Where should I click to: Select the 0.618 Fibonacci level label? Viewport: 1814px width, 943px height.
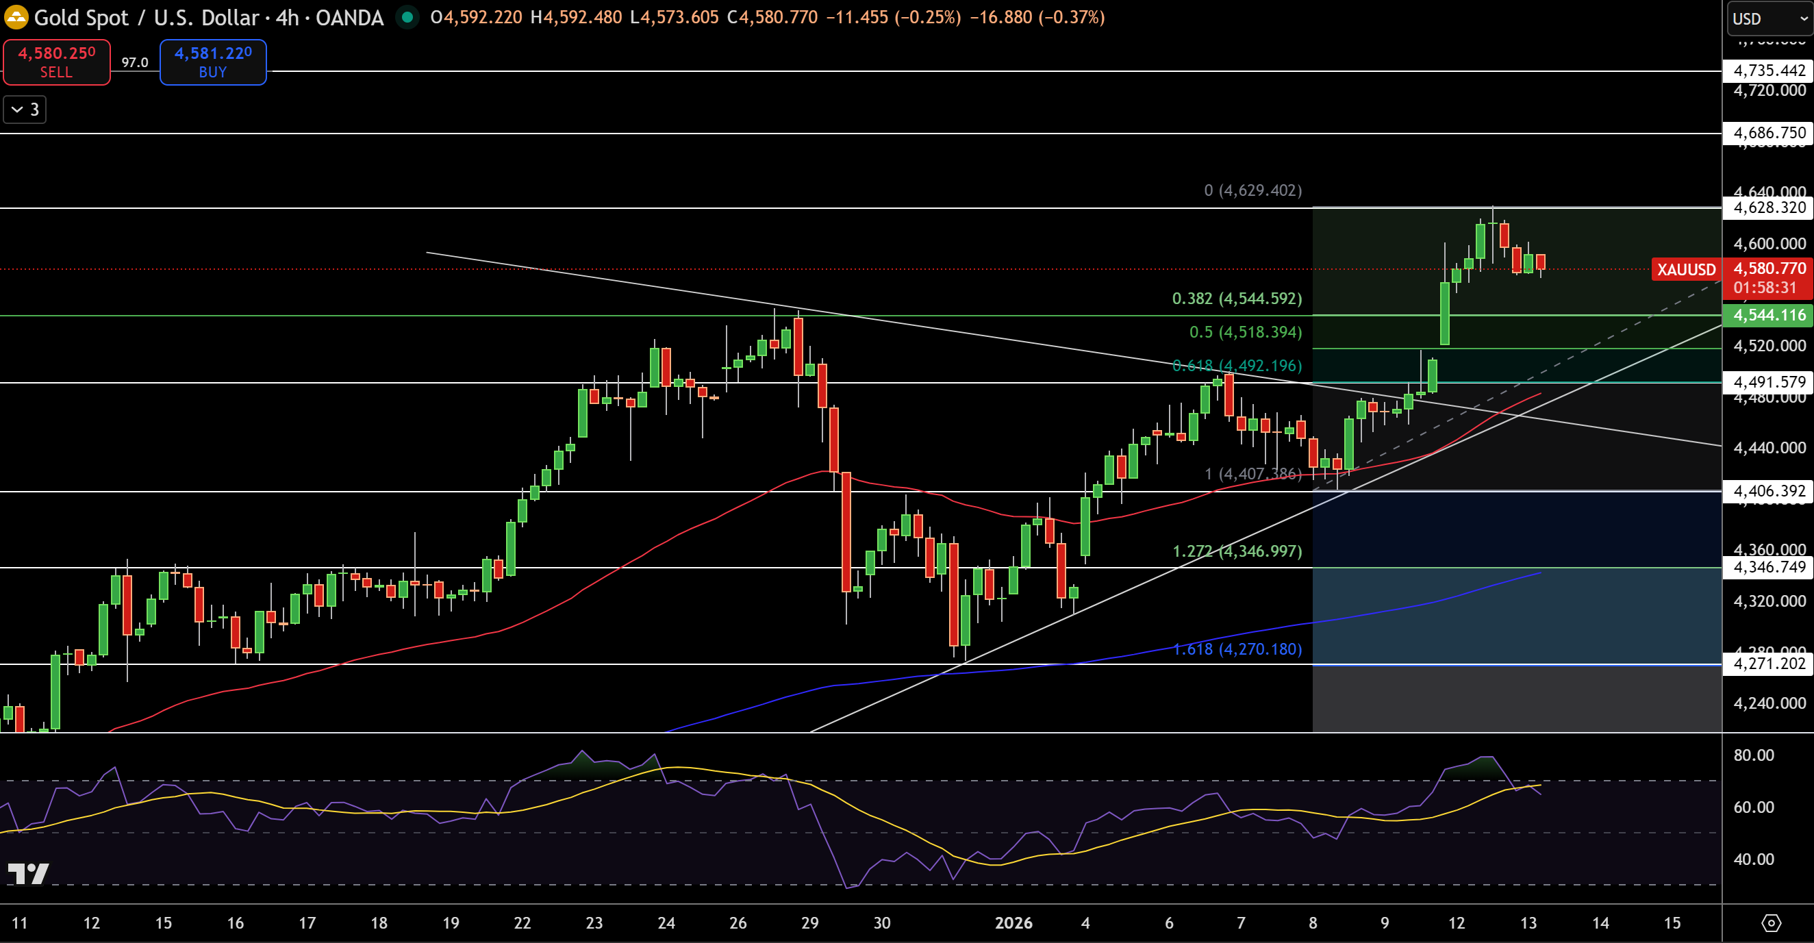tap(1237, 366)
